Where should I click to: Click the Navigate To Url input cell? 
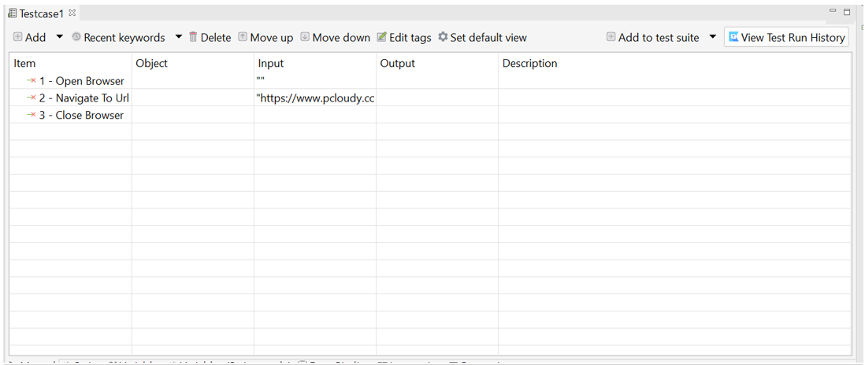coord(315,98)
